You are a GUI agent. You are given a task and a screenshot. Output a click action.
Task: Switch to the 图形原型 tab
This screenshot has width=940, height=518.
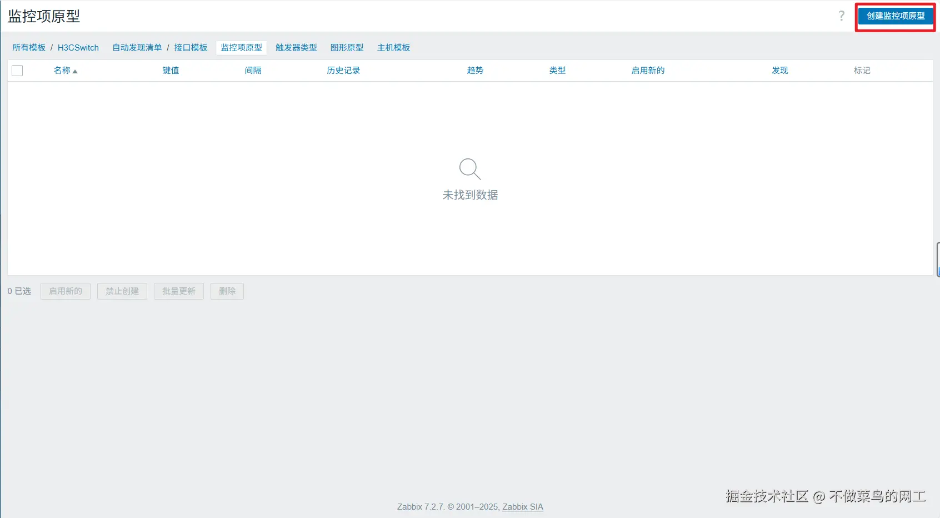[x=347, y=48]
